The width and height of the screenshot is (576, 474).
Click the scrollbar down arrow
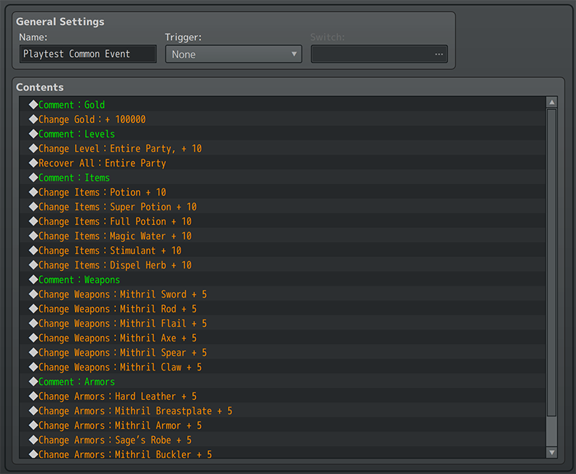pyautogui.click(x=551, y=452)
